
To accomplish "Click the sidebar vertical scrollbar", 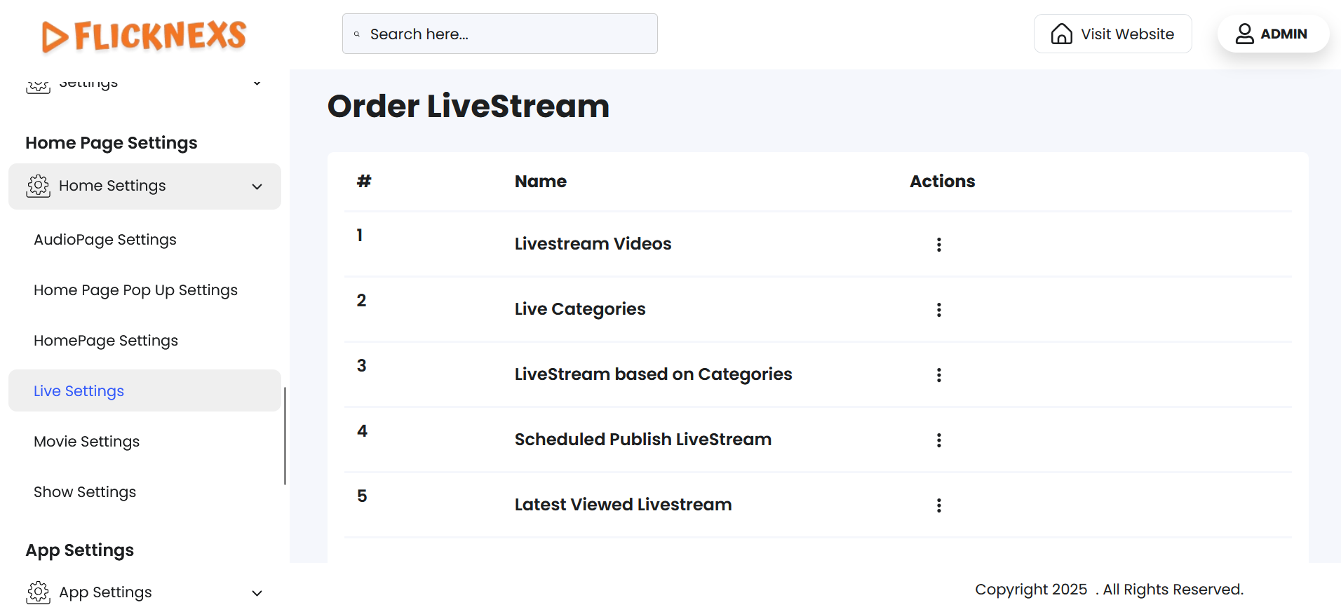I will pos(285,435).
